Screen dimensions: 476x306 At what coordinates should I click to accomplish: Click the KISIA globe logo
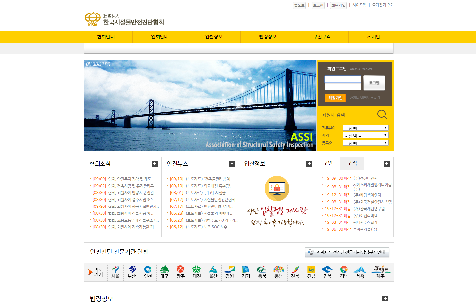coord(93,19)
